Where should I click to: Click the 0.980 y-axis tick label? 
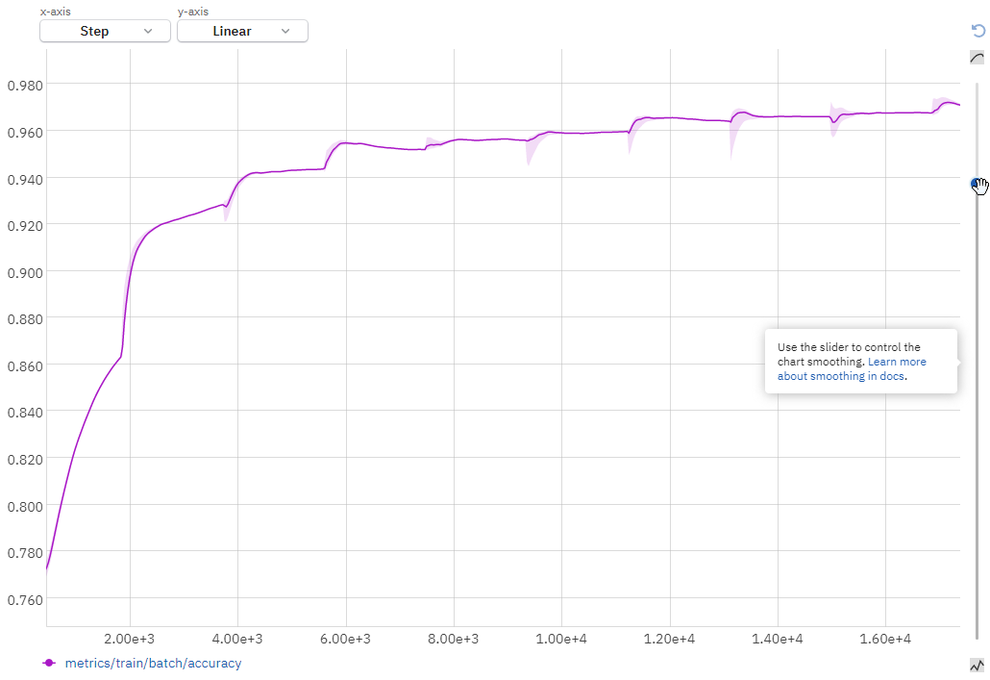(25, 85)
